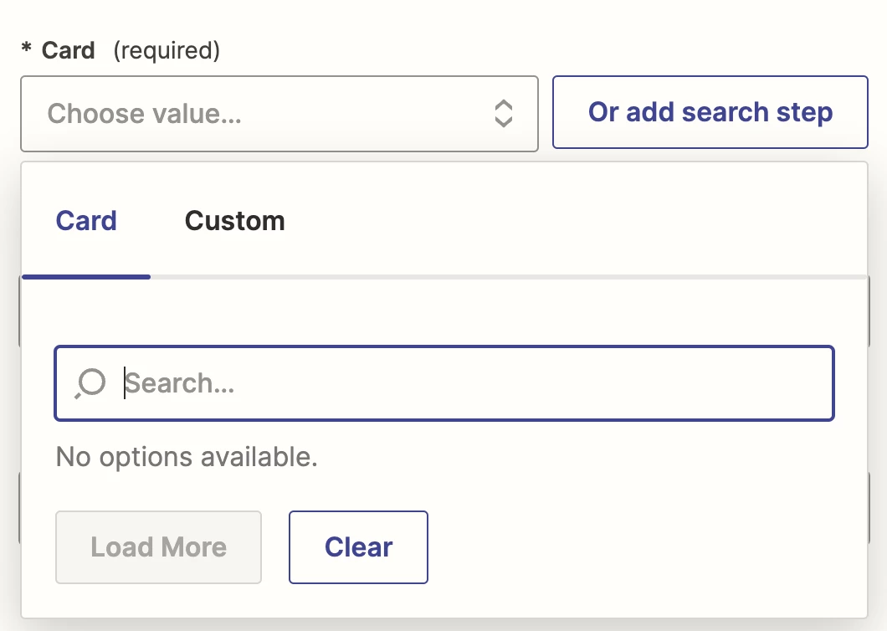This screenshot has width=887, height=631.
Task: Click the Clear button
Action: click(x=358, y=547)
